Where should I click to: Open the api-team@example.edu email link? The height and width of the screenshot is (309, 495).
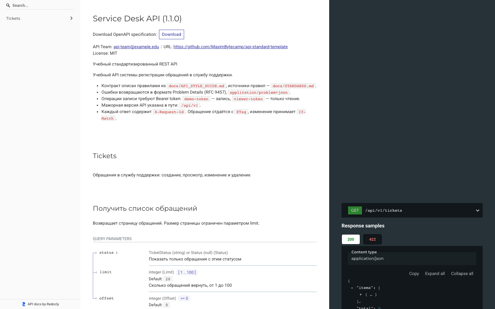pos(136,47)
